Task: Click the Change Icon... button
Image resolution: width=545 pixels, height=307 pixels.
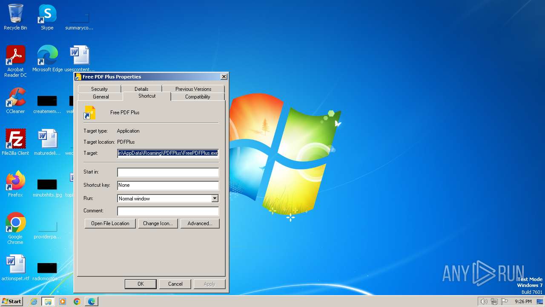Action: 158,223
